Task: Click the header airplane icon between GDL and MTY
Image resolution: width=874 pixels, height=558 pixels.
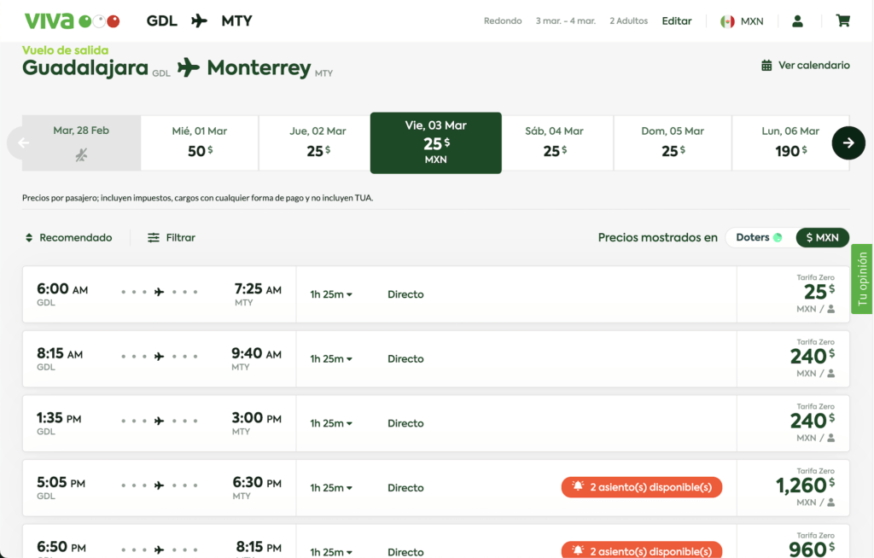Action: [199, 21]
